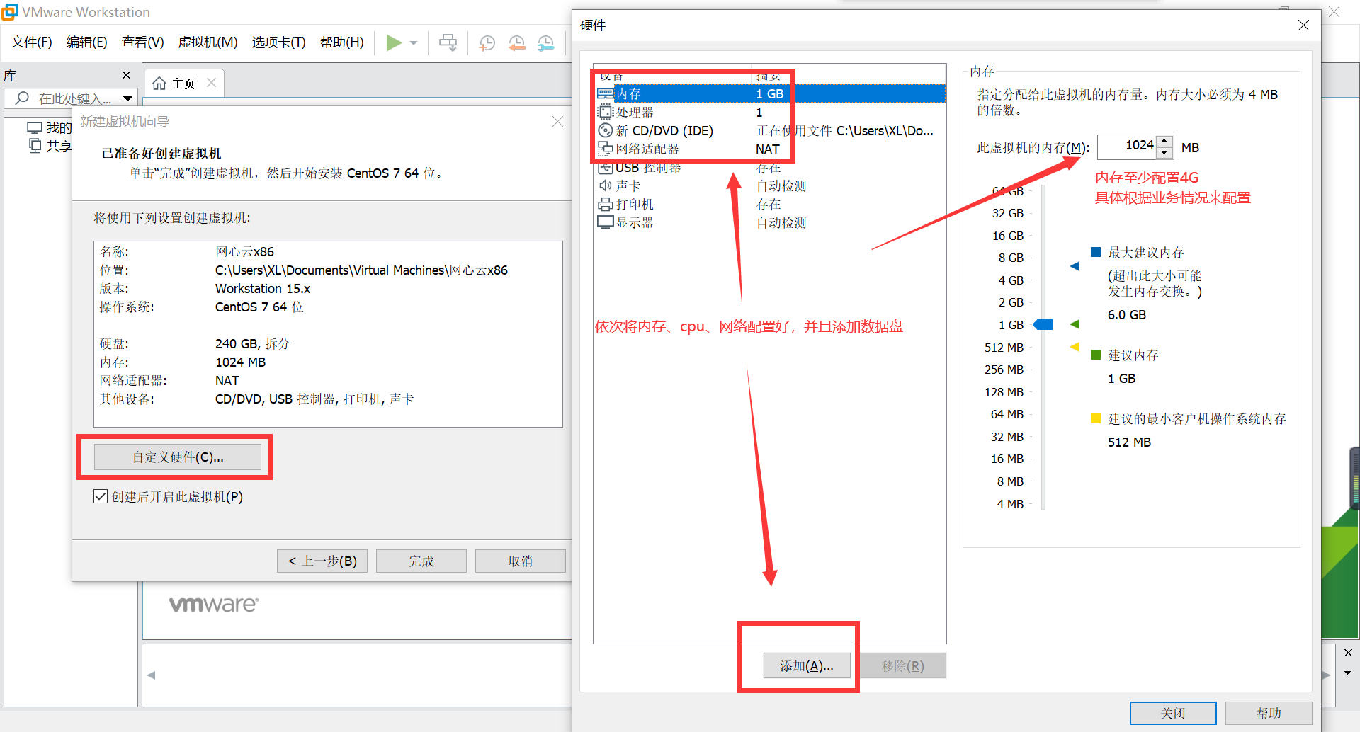Viewport: 1360px width, 732px height.
Task: Click the 512 MB label on memory scale
Action: click(x=1004, y=348)
